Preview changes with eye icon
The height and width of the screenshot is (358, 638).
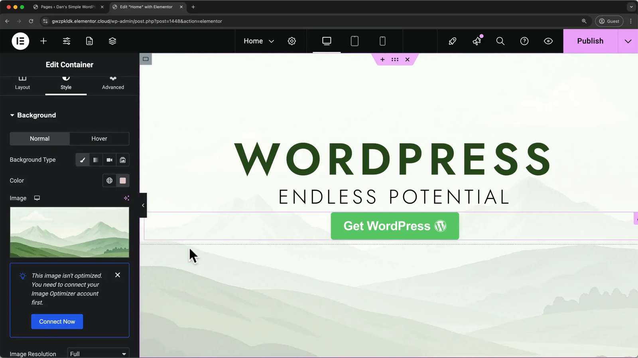[x=548, y=41]
